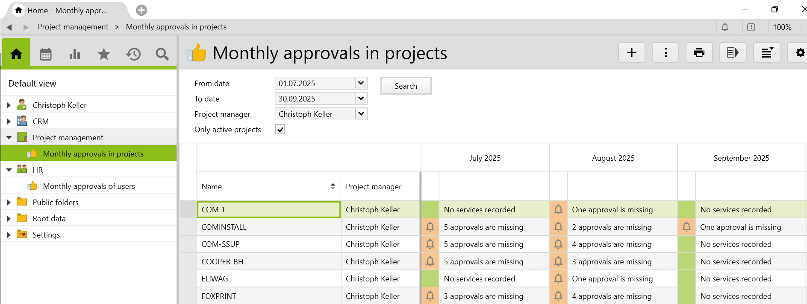Click the search magnifier icon in sidebar
The height and width of the screenshot is (304, 807).
coord(162,54)
